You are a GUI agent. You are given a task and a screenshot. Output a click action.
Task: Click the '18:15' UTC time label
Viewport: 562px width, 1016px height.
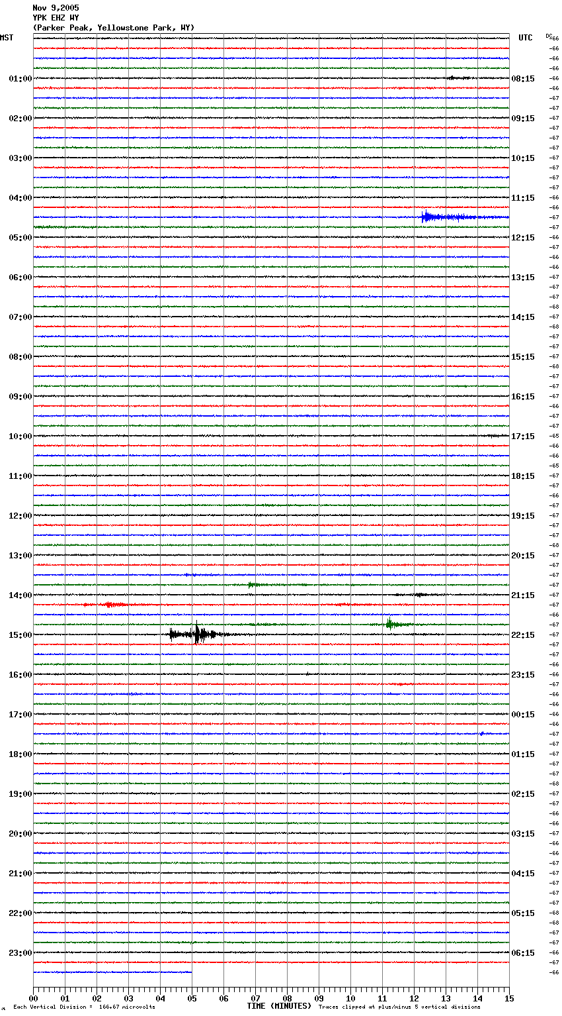tap(523, 476)
